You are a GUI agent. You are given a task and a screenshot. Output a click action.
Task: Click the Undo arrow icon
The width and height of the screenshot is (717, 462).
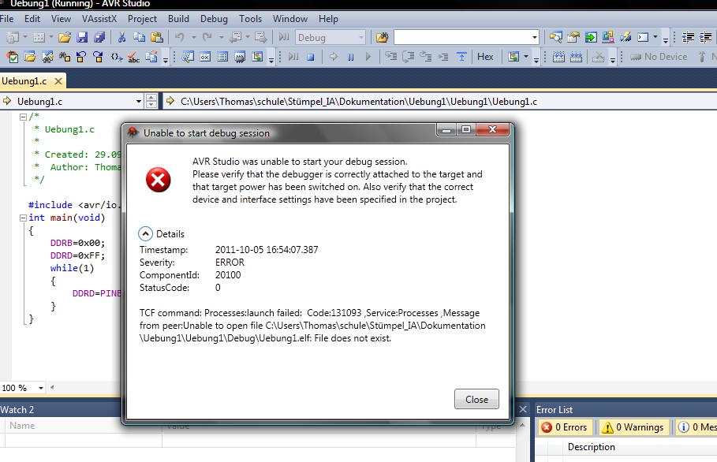coord(180,37)
